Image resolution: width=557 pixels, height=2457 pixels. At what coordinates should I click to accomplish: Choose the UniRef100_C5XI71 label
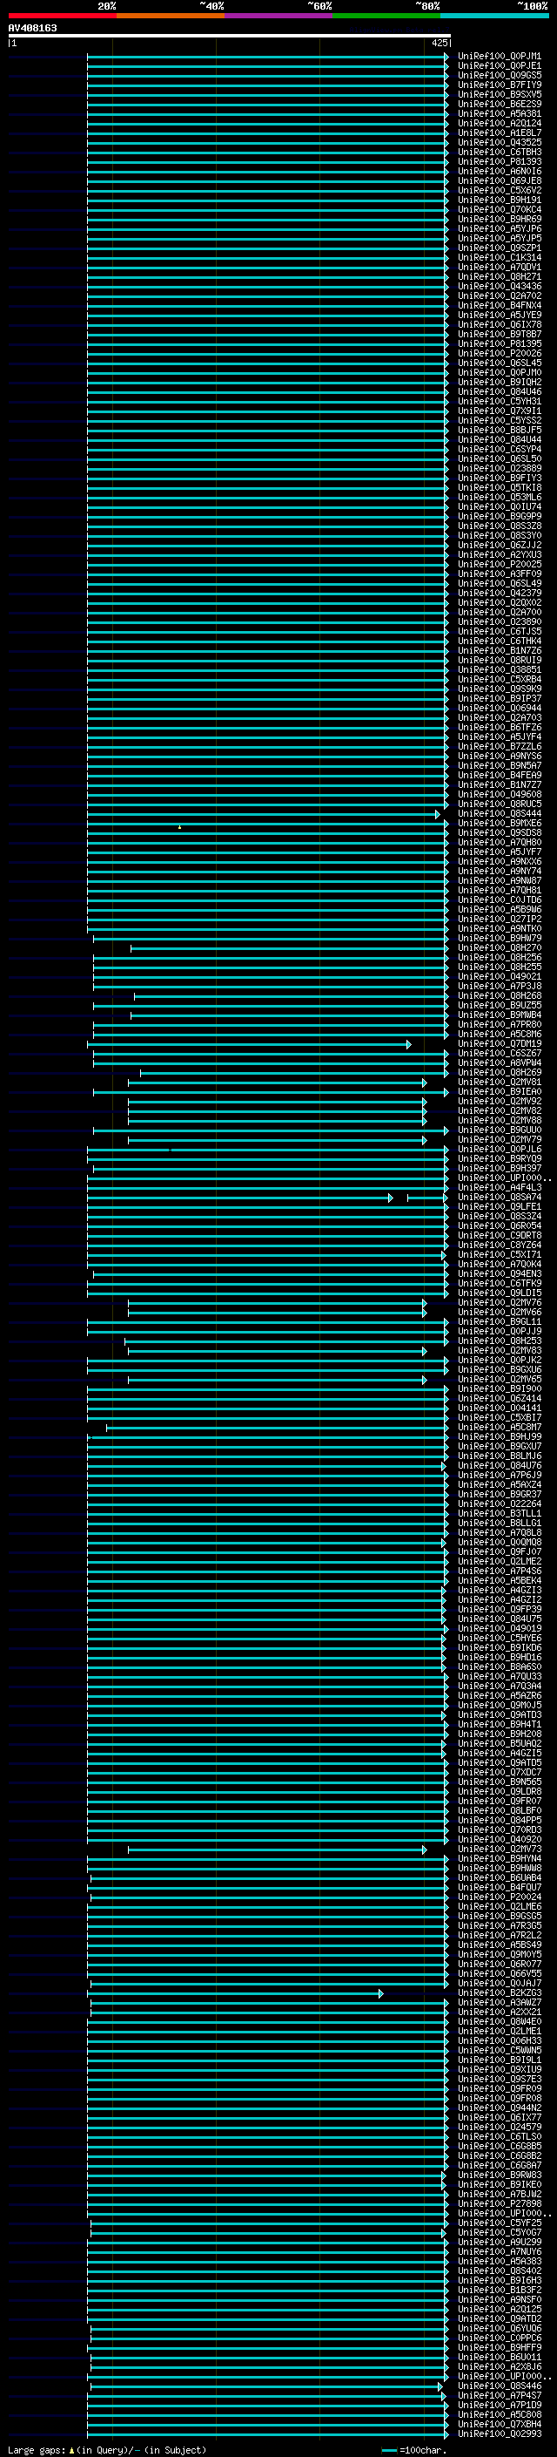click(500, 1254)
